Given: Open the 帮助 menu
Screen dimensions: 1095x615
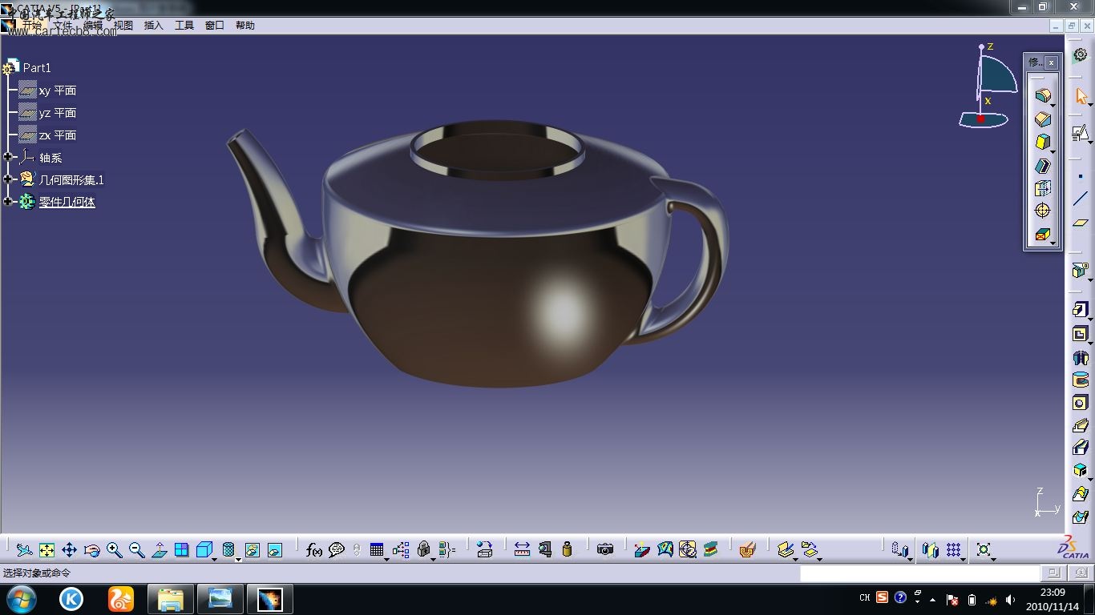Looking at the screenshot, I should point(244,26).
